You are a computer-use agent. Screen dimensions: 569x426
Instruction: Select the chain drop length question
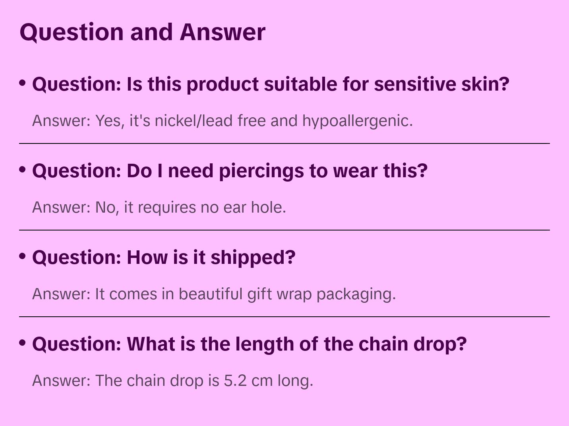click(x=249, y=344)
